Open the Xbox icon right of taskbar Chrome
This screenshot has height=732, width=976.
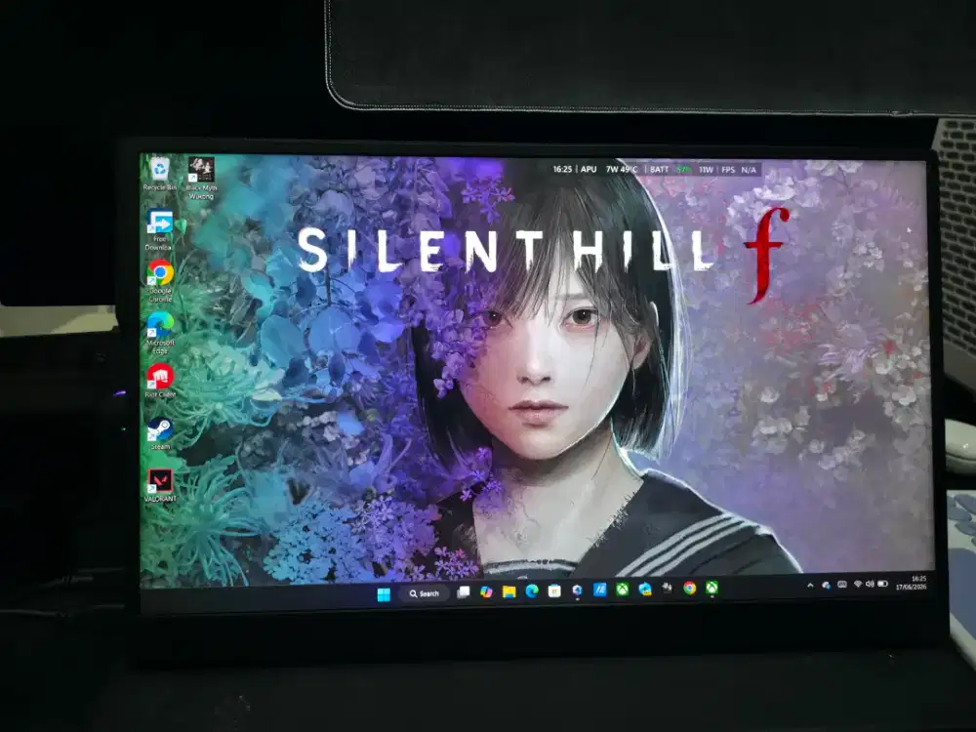(712, 588)
